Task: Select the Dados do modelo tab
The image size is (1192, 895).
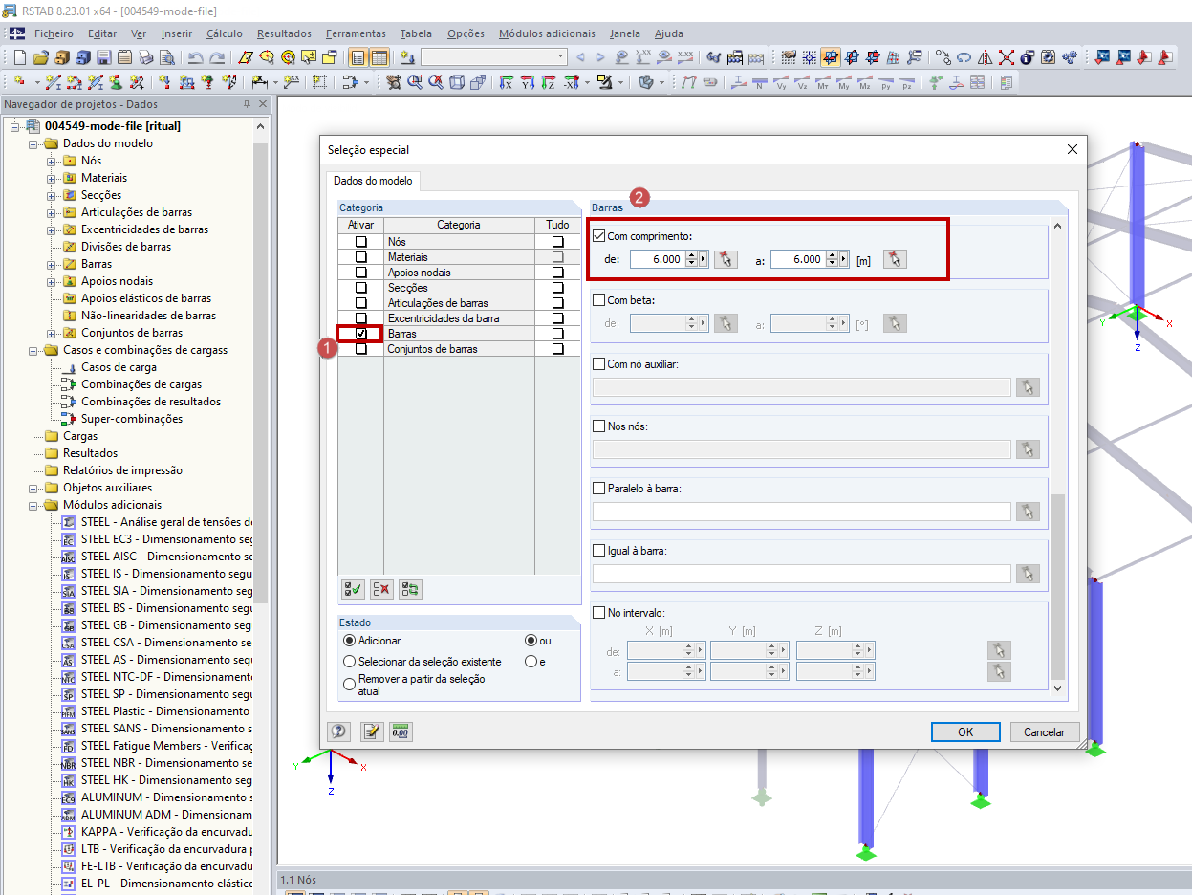Action: click(x=373, y=181)
